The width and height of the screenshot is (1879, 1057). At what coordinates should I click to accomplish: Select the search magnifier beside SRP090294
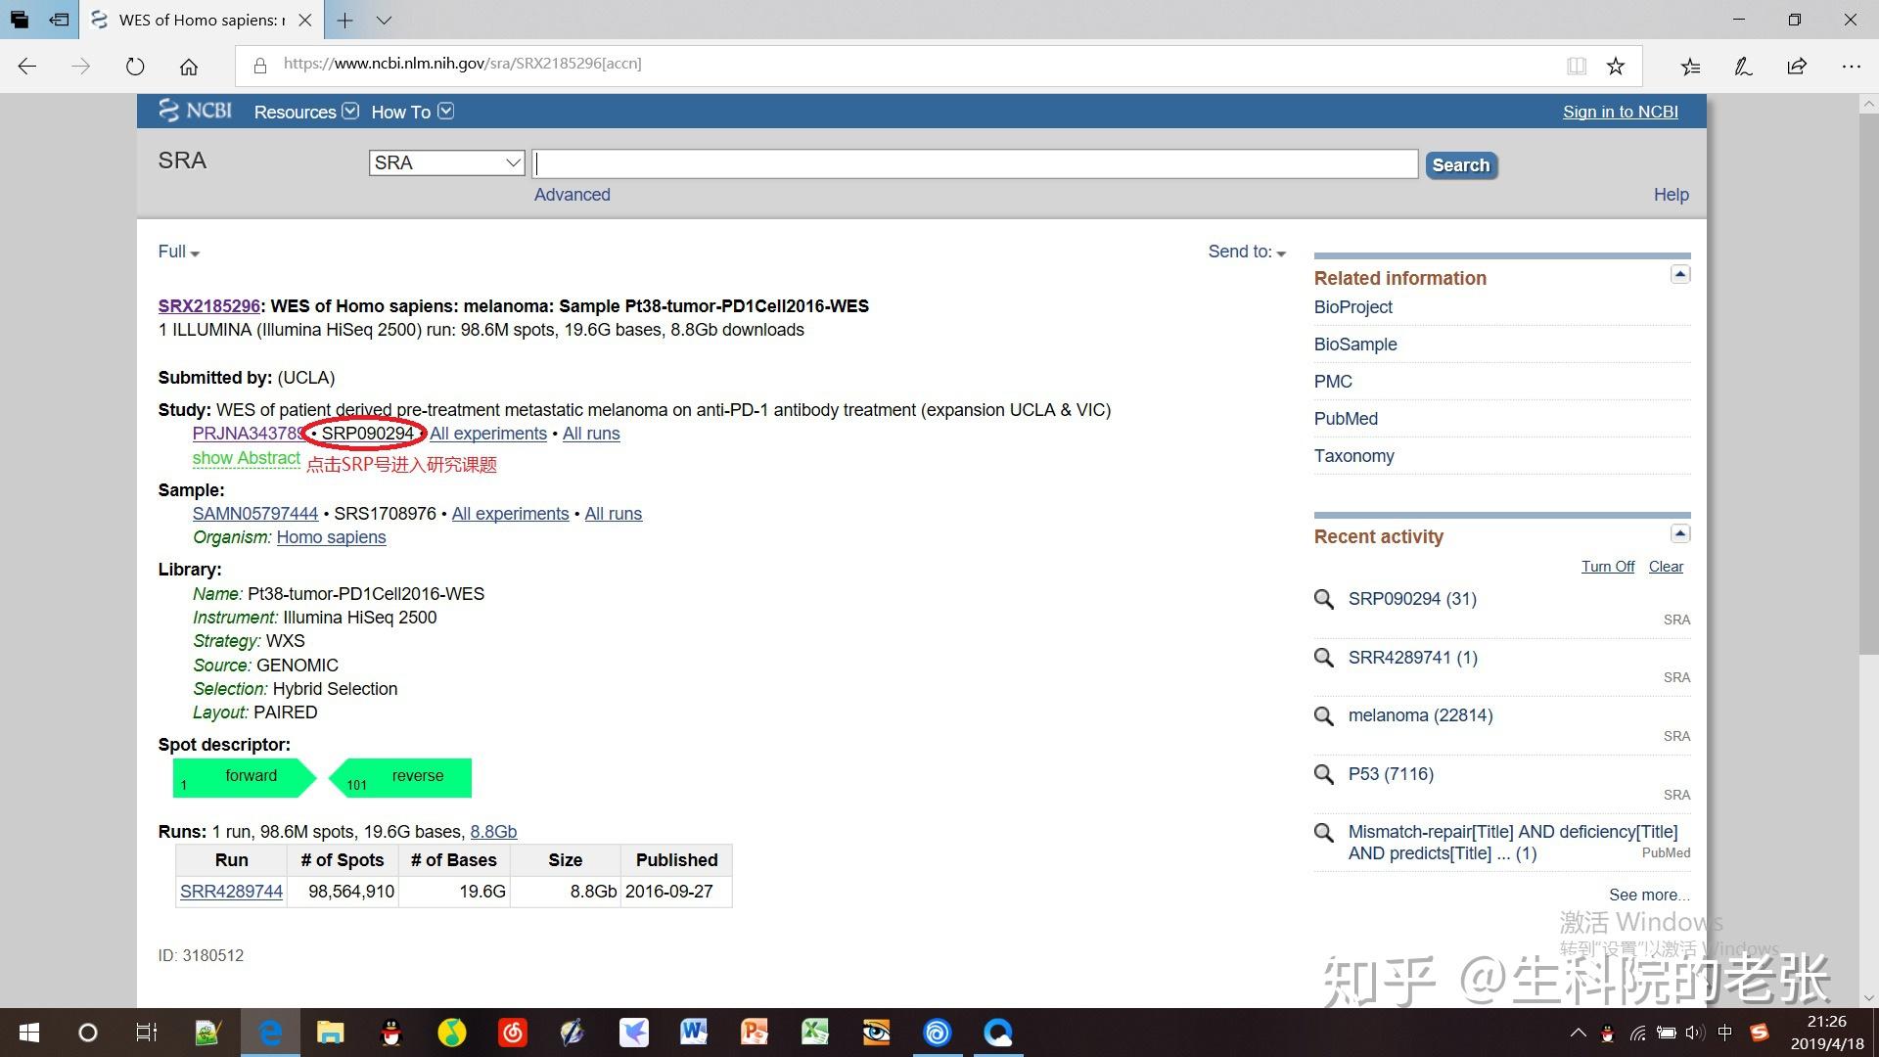pyautogui.click(x=1324, y=599)
